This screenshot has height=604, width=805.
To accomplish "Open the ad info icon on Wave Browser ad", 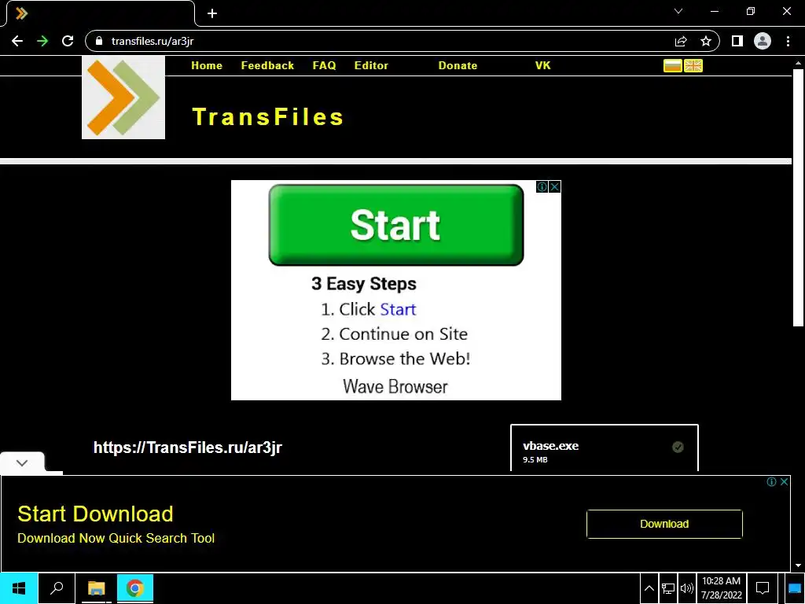I will click(x=542, y=187).
